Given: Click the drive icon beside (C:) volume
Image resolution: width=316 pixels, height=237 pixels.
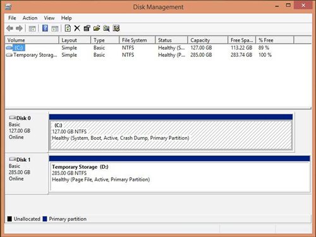Looking at the screenshot, I should coord(9,48).
